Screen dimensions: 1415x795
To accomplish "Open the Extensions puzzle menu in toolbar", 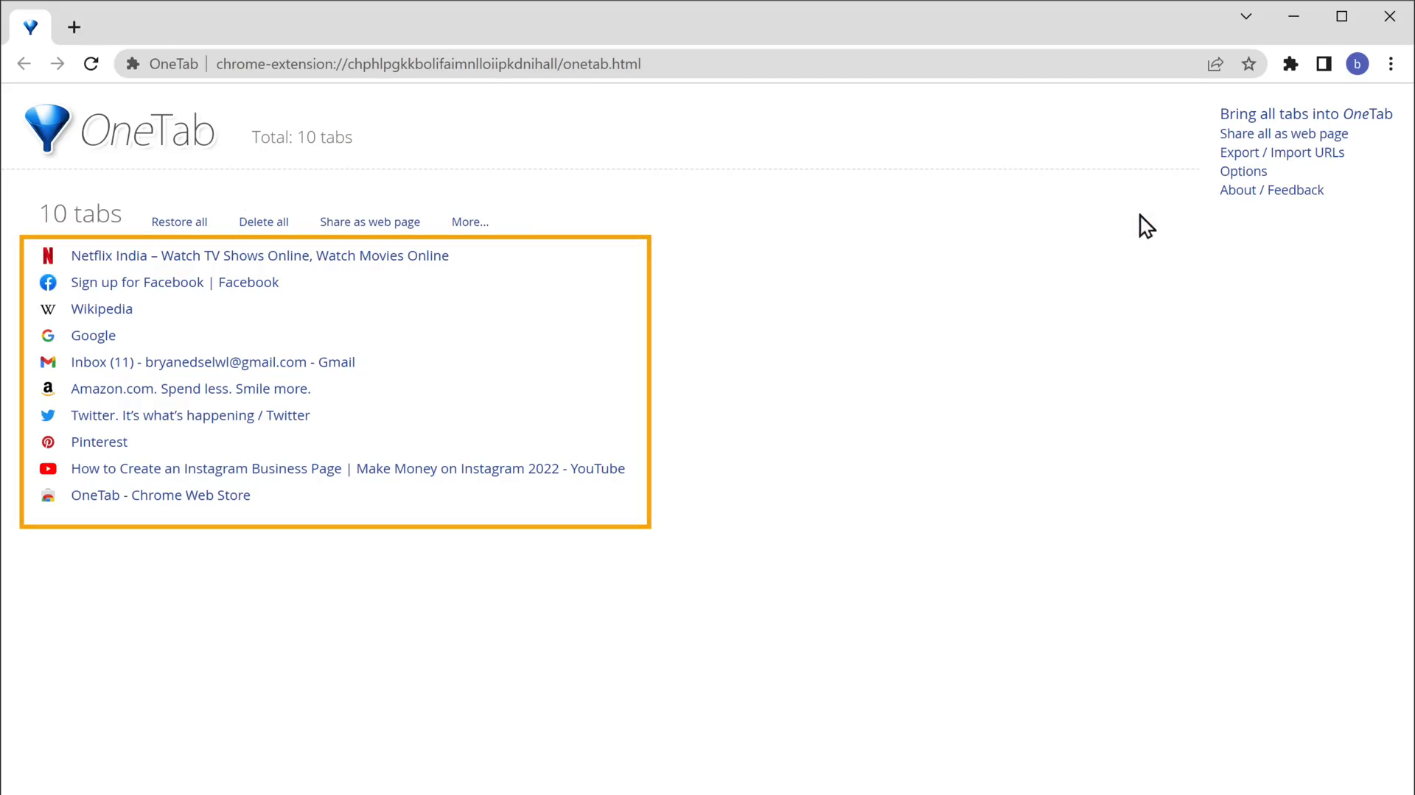I will click(1290, 64).
